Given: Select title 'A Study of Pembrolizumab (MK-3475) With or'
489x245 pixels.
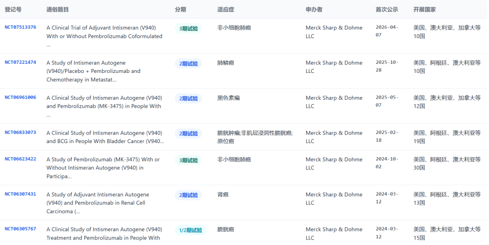Looking at the screenshot, I should click(x=103, y=168).
